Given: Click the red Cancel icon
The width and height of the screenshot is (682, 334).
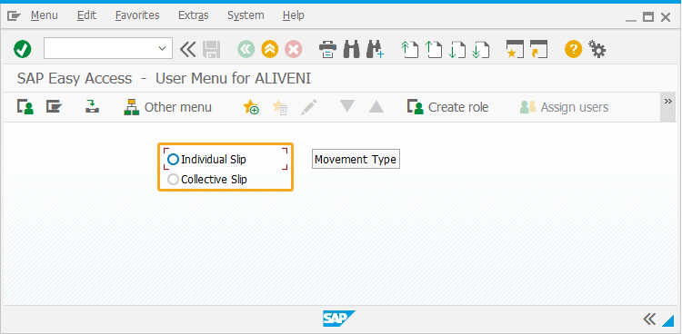Looking at the screenshot, I should point(294,49).
